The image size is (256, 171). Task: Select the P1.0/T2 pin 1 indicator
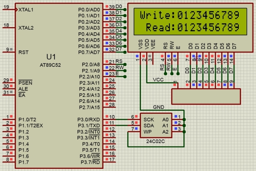click(x=11, y=116)
